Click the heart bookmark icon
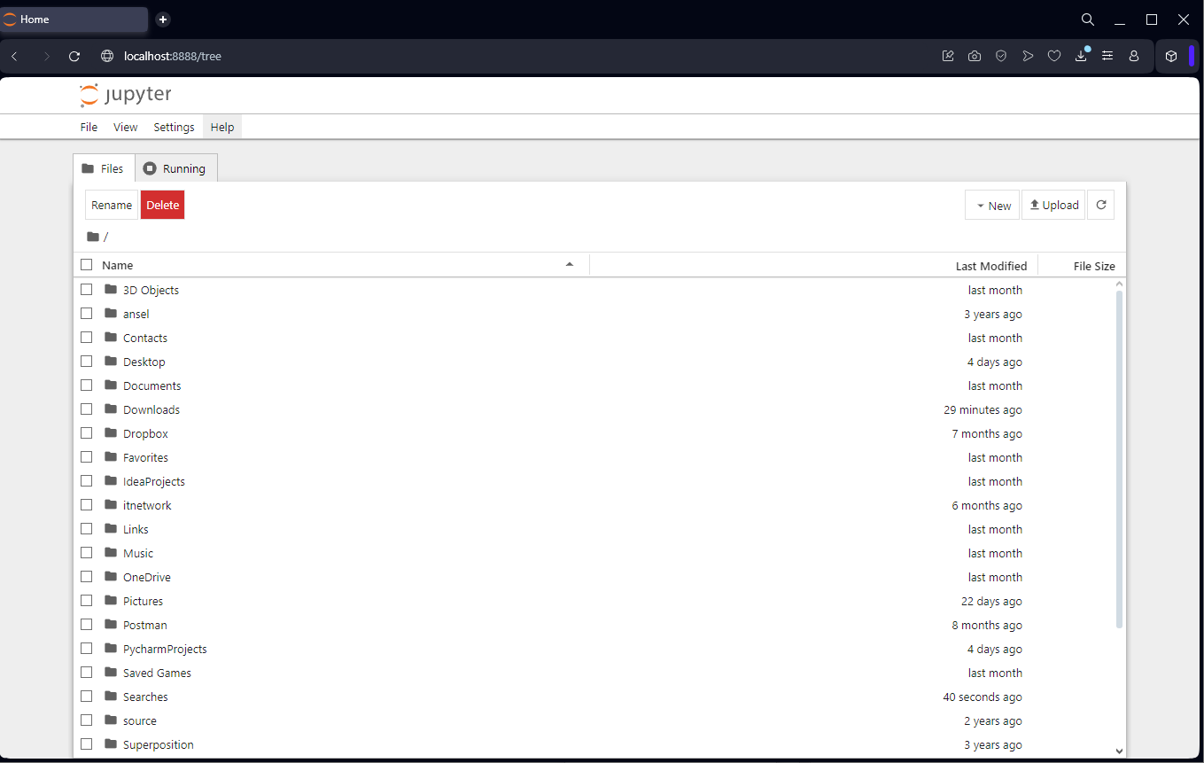 pyautogui.click(x=1054, y=56)
